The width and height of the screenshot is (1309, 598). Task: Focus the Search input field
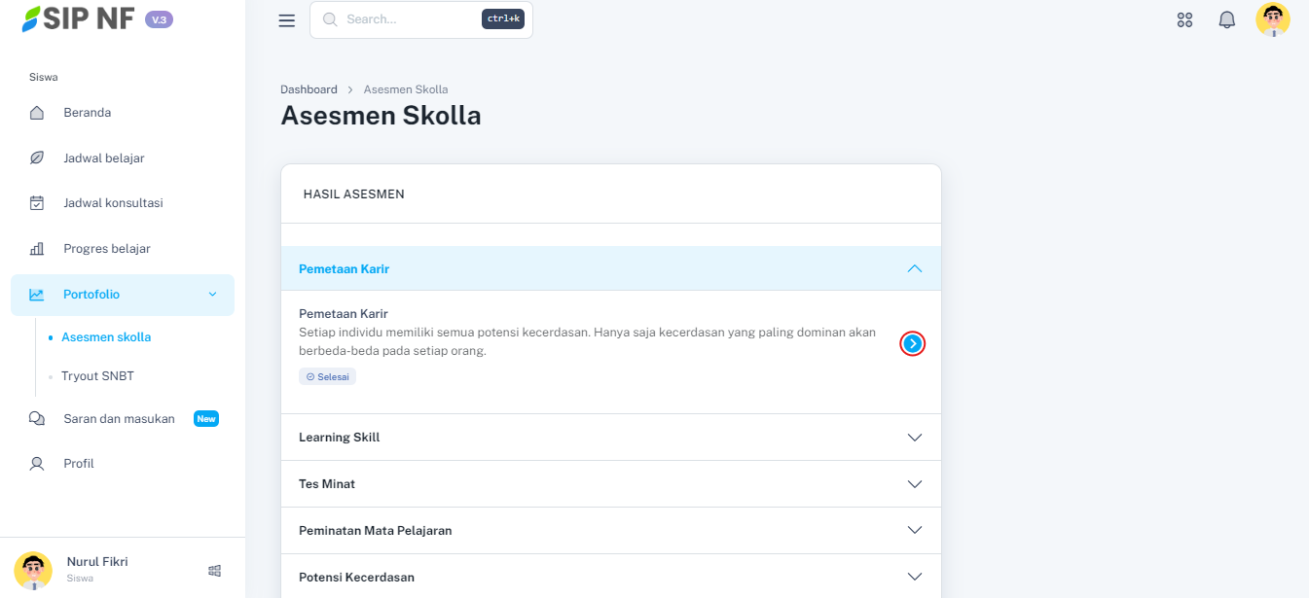pos(409,19)
